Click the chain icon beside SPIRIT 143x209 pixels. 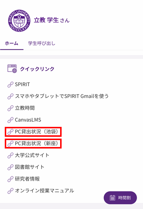(x=10, y=84)
